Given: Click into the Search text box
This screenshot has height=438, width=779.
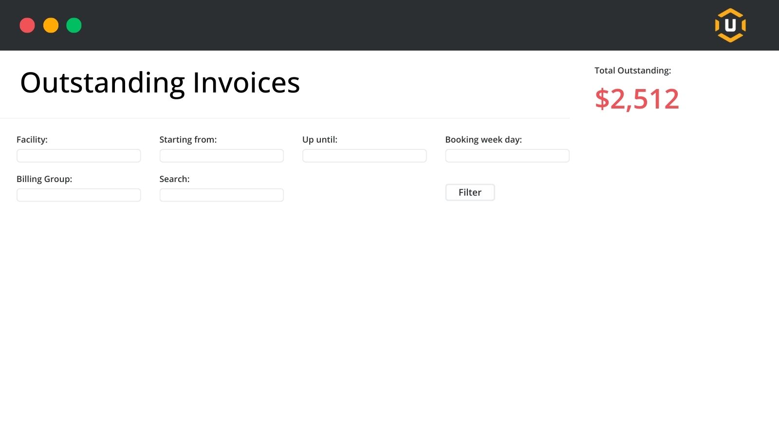Looking at the screenshot, I should click(x=222, y=195).
